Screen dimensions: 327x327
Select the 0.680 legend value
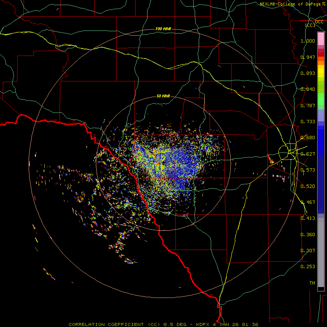click(x=308, y=138)
